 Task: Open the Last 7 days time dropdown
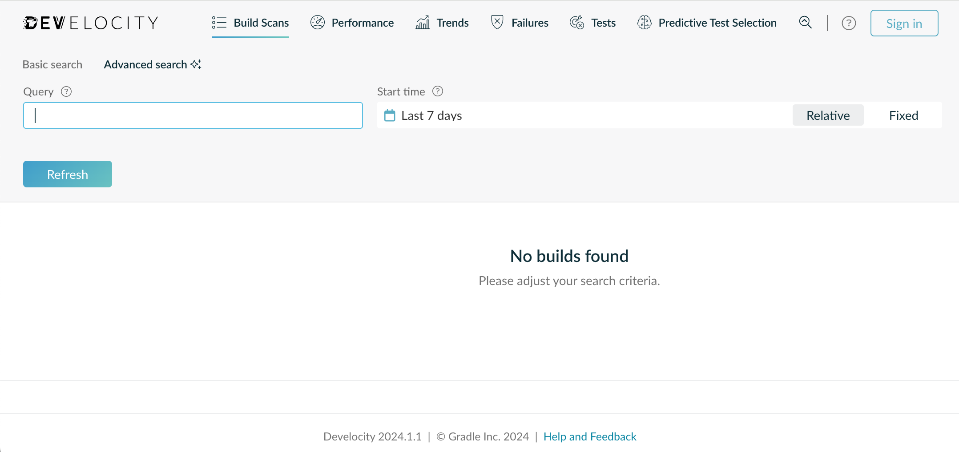point(431,115)
